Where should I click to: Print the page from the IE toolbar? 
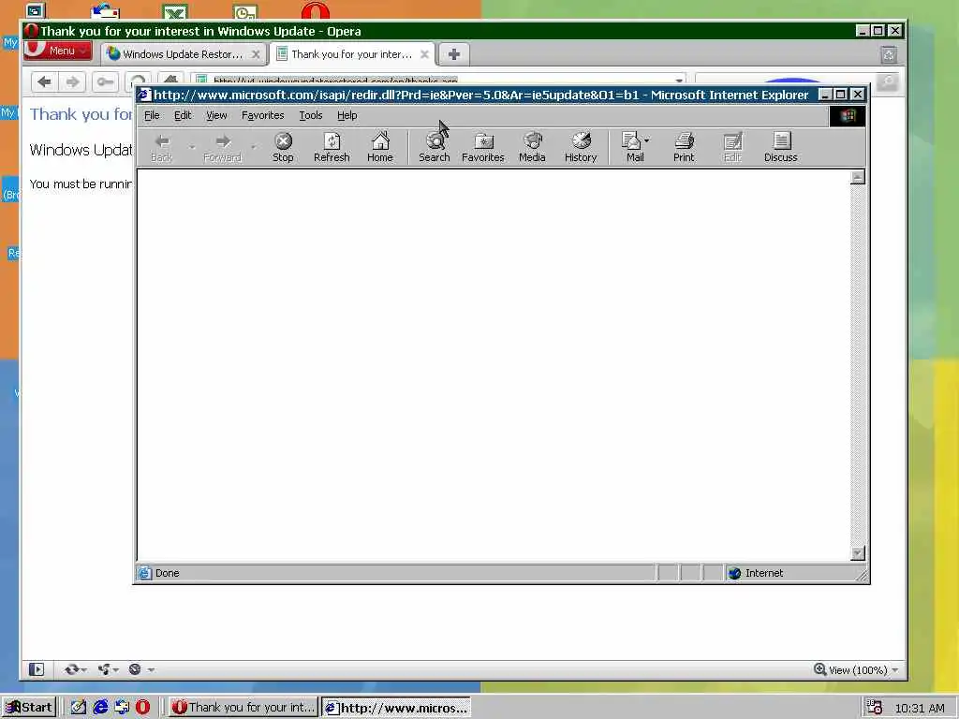pyautogui.click(x=684, y=147)
